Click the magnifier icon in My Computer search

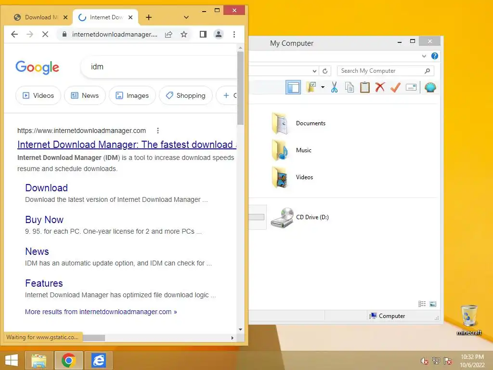[x=428, y=71]
